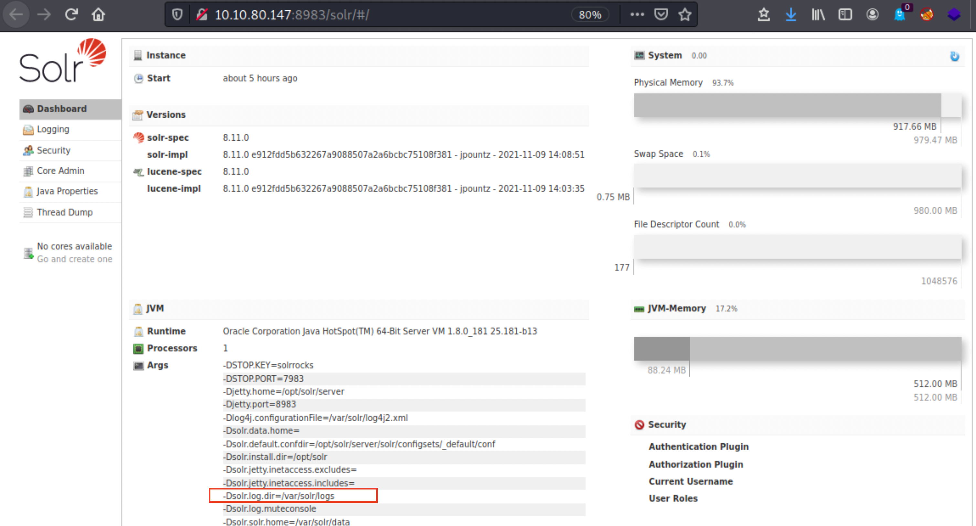Click the JVM section header icon

[x=138, y=309]
